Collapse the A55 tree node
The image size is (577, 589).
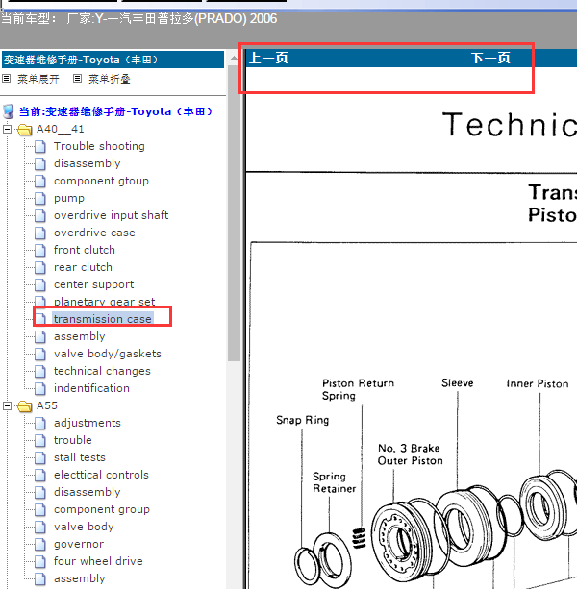[x=7, y=405]
